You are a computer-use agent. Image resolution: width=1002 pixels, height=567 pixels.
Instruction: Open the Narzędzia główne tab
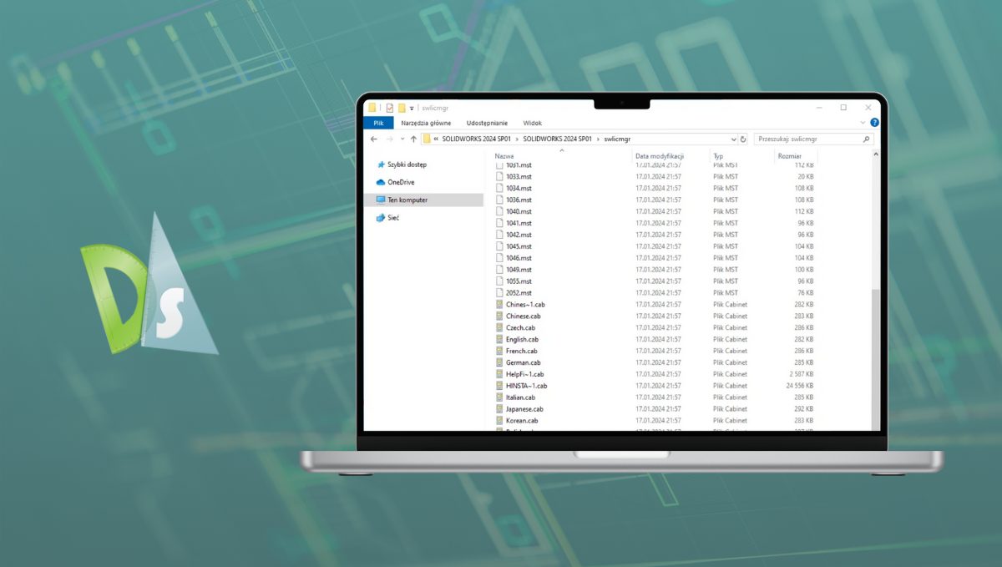pos(426,123)
